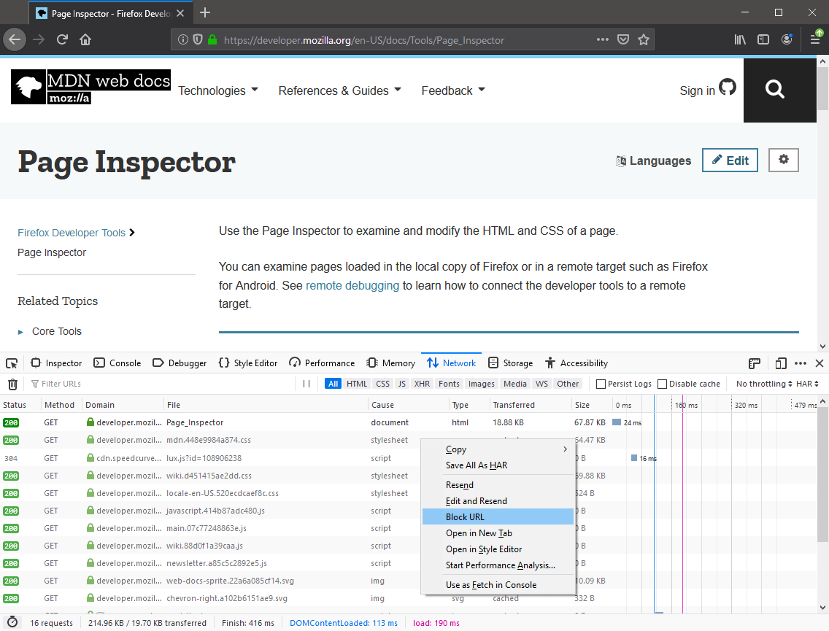
Task: Start performance analysis stopwatch in status bar
Action: [x=12, y=622]
